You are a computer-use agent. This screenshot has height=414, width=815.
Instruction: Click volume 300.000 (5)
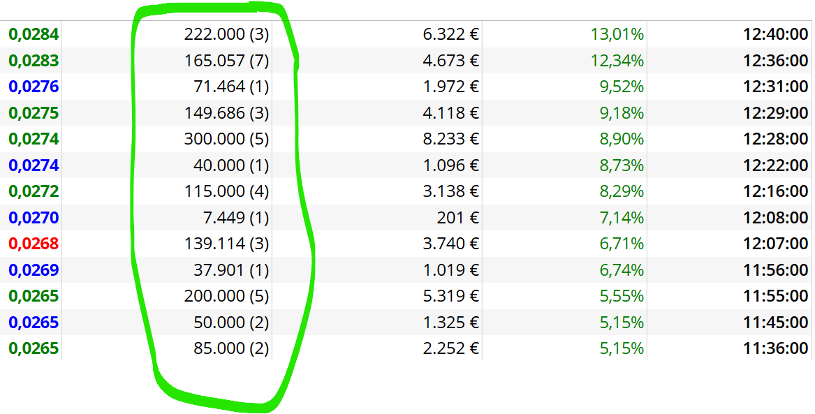pyautogui.click(x=226, y=139)
